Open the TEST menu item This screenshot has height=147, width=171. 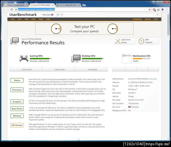tap(156, 19)
